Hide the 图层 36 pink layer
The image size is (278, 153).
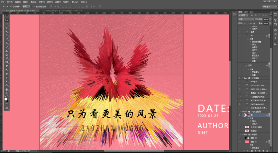pos(240,142)
